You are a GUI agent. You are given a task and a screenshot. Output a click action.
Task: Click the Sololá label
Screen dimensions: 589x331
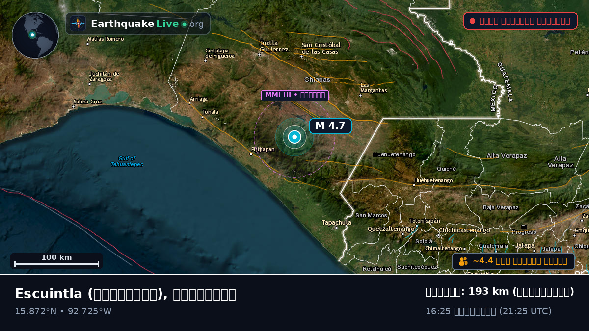coord(424,241)
